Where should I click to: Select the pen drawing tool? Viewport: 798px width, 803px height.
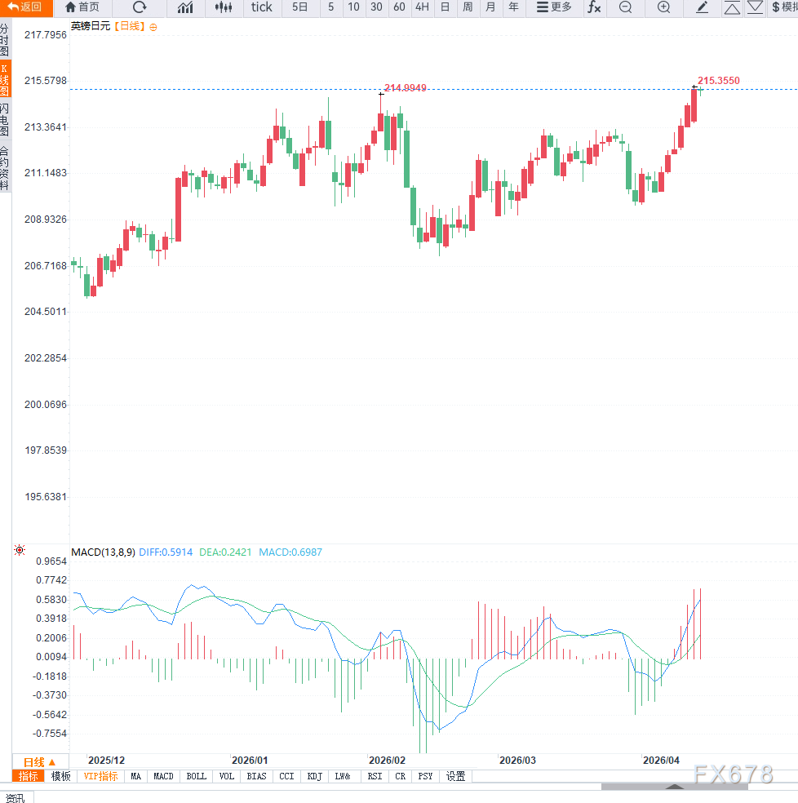coord(702,7)
